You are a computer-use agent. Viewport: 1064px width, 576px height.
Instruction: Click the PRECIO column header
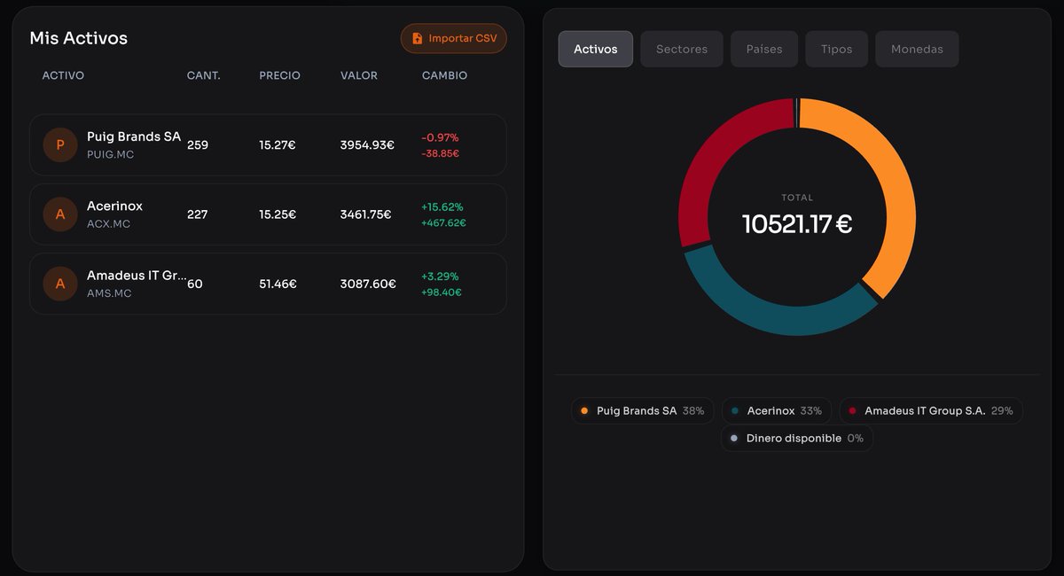pos(279,75)
